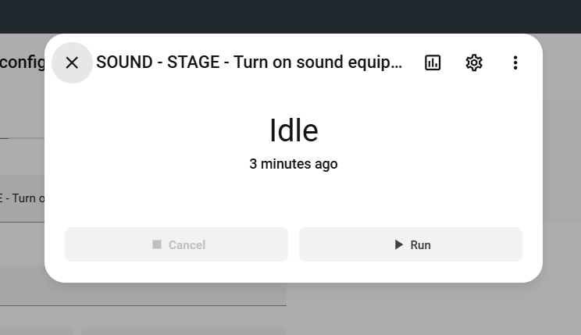
Task: Click the dark top header bar
Action: 290,16
